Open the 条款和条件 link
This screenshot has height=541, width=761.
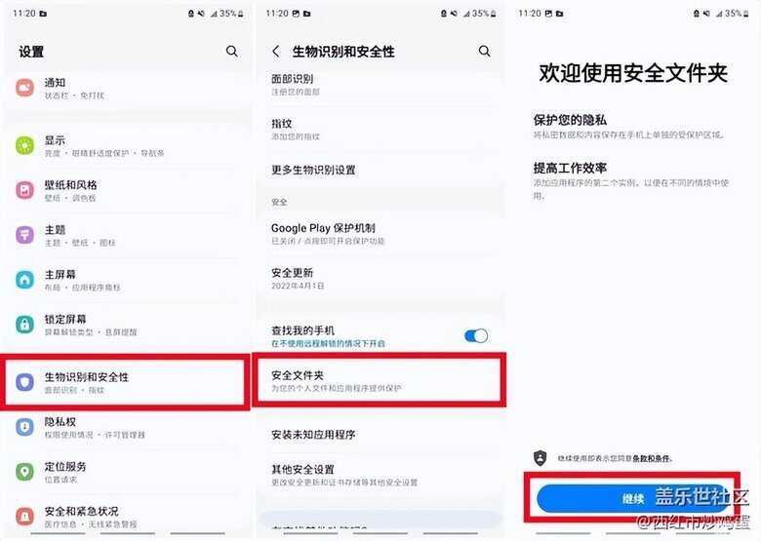tap(651, 458)
